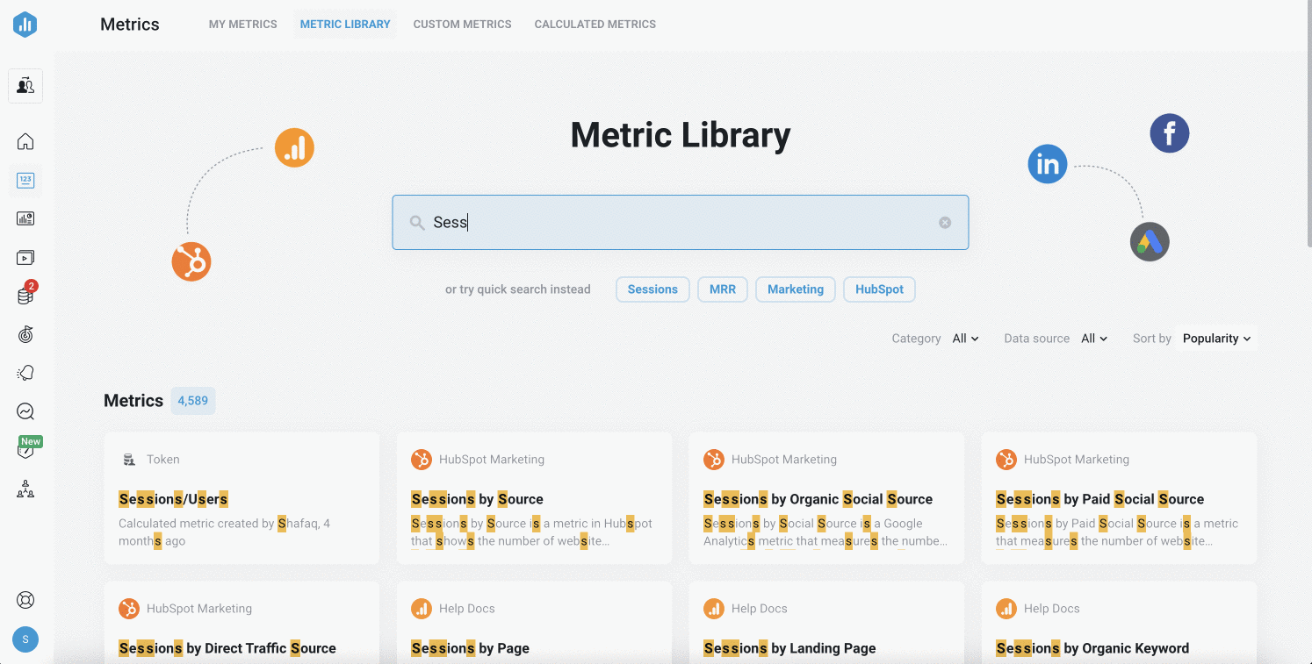Click the HubSpot quick search button

coord(879,289)
